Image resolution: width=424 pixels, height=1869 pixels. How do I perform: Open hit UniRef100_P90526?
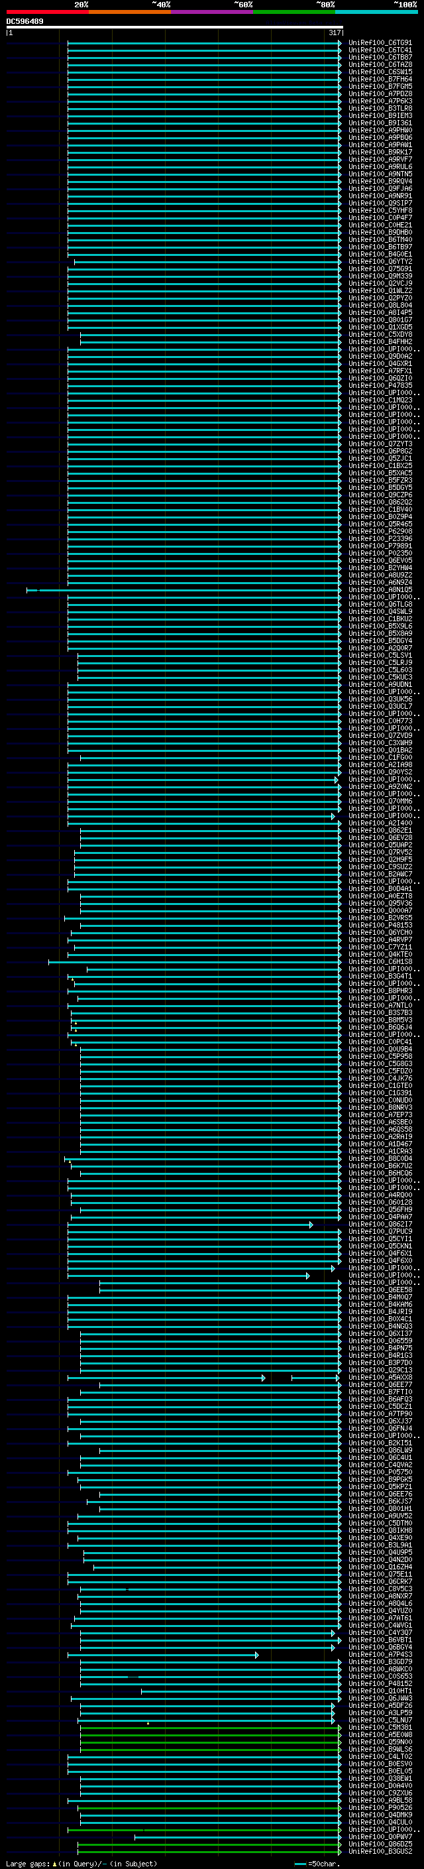pyautogui.click(x=380, y=1807)
